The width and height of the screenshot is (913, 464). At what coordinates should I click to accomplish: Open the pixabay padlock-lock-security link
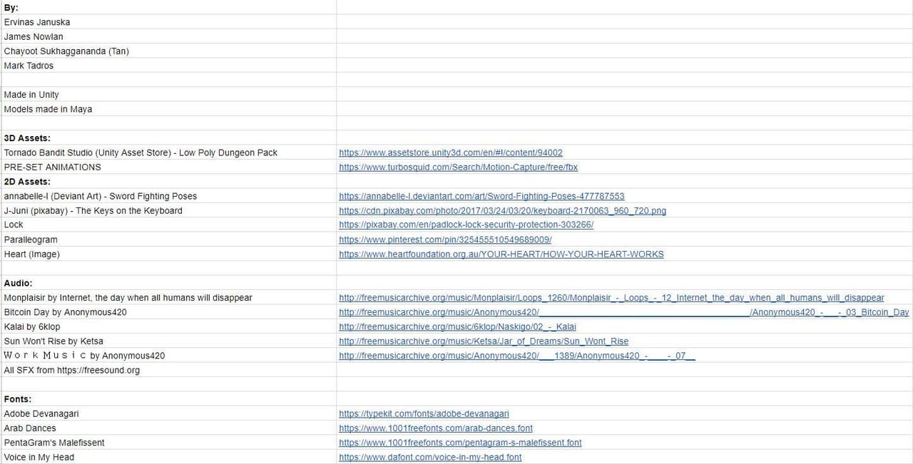coord(466,225)
